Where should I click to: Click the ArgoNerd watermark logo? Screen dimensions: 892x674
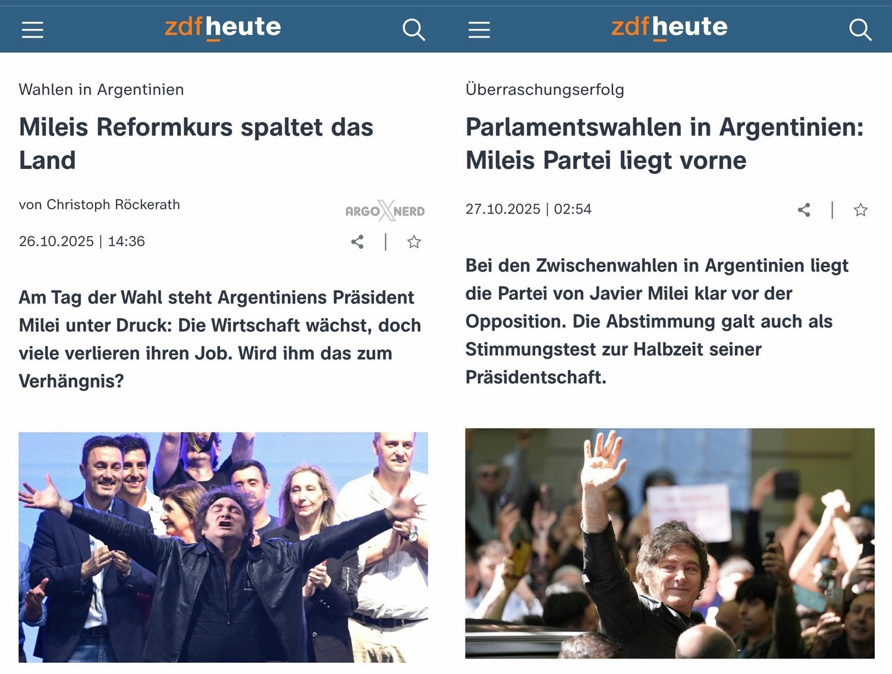385,211
